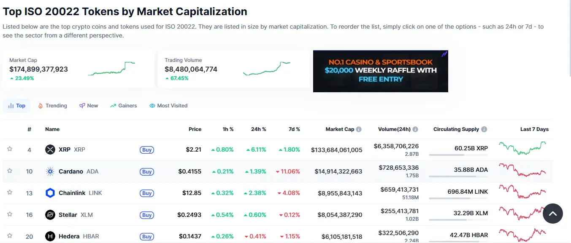Click the Stellar XLM logo
571x243 pixels.
pos(50,214)
